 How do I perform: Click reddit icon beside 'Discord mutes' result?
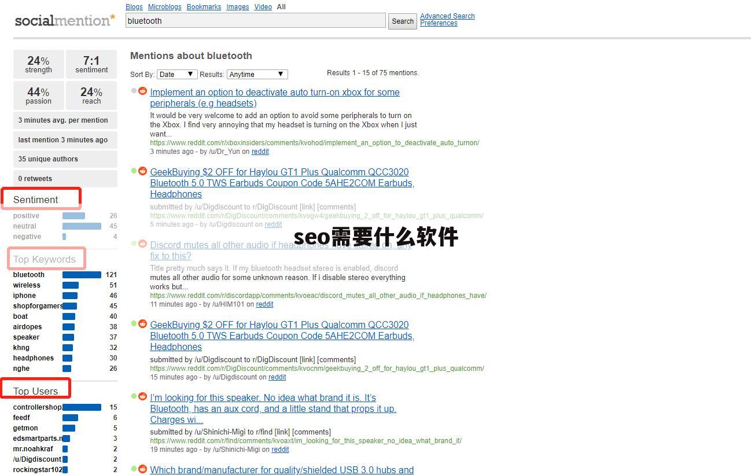click(x=143, y=244)
